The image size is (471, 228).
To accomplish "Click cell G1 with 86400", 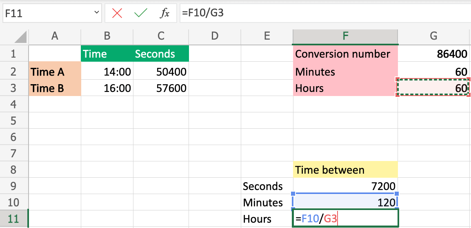I will click(x=433, y=54).
